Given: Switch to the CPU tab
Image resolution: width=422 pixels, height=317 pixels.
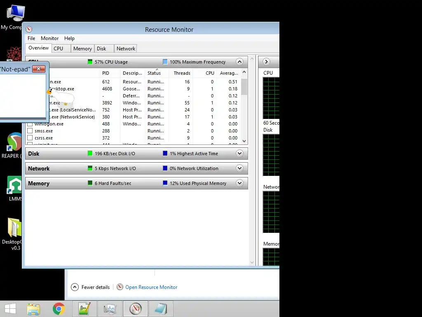Looking at the screenshot, I should (61, 49).
